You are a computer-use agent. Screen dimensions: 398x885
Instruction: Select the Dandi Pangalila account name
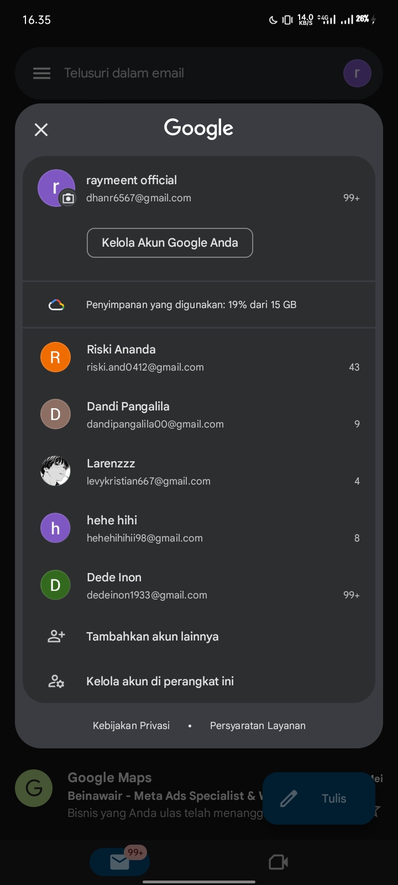[128, 407]
